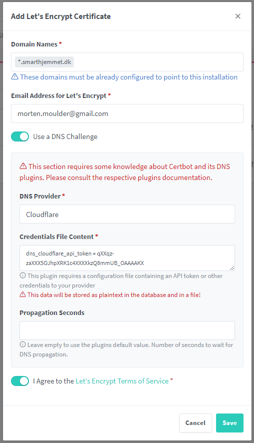Close the Add Let's Encrypt Certificate dialog

(x=238, y=16)
